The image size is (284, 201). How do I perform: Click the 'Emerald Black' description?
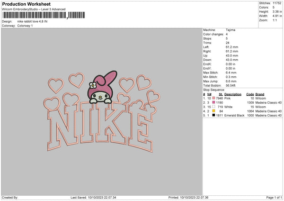point(234,115)
